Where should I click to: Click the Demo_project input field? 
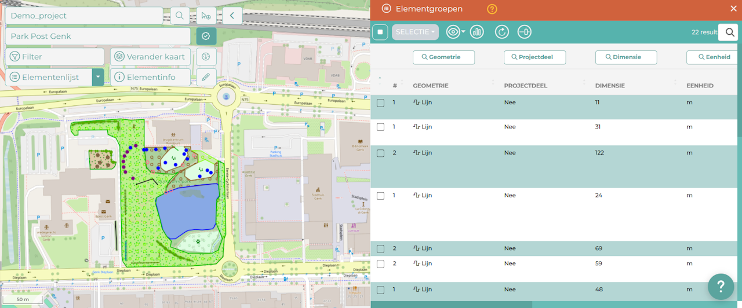pyautogui.click(x=84, y=16)
